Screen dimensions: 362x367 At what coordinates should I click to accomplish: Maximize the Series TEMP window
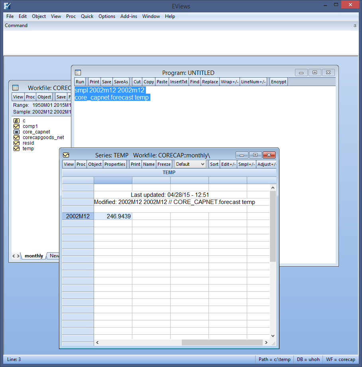(x=256, y=155)
